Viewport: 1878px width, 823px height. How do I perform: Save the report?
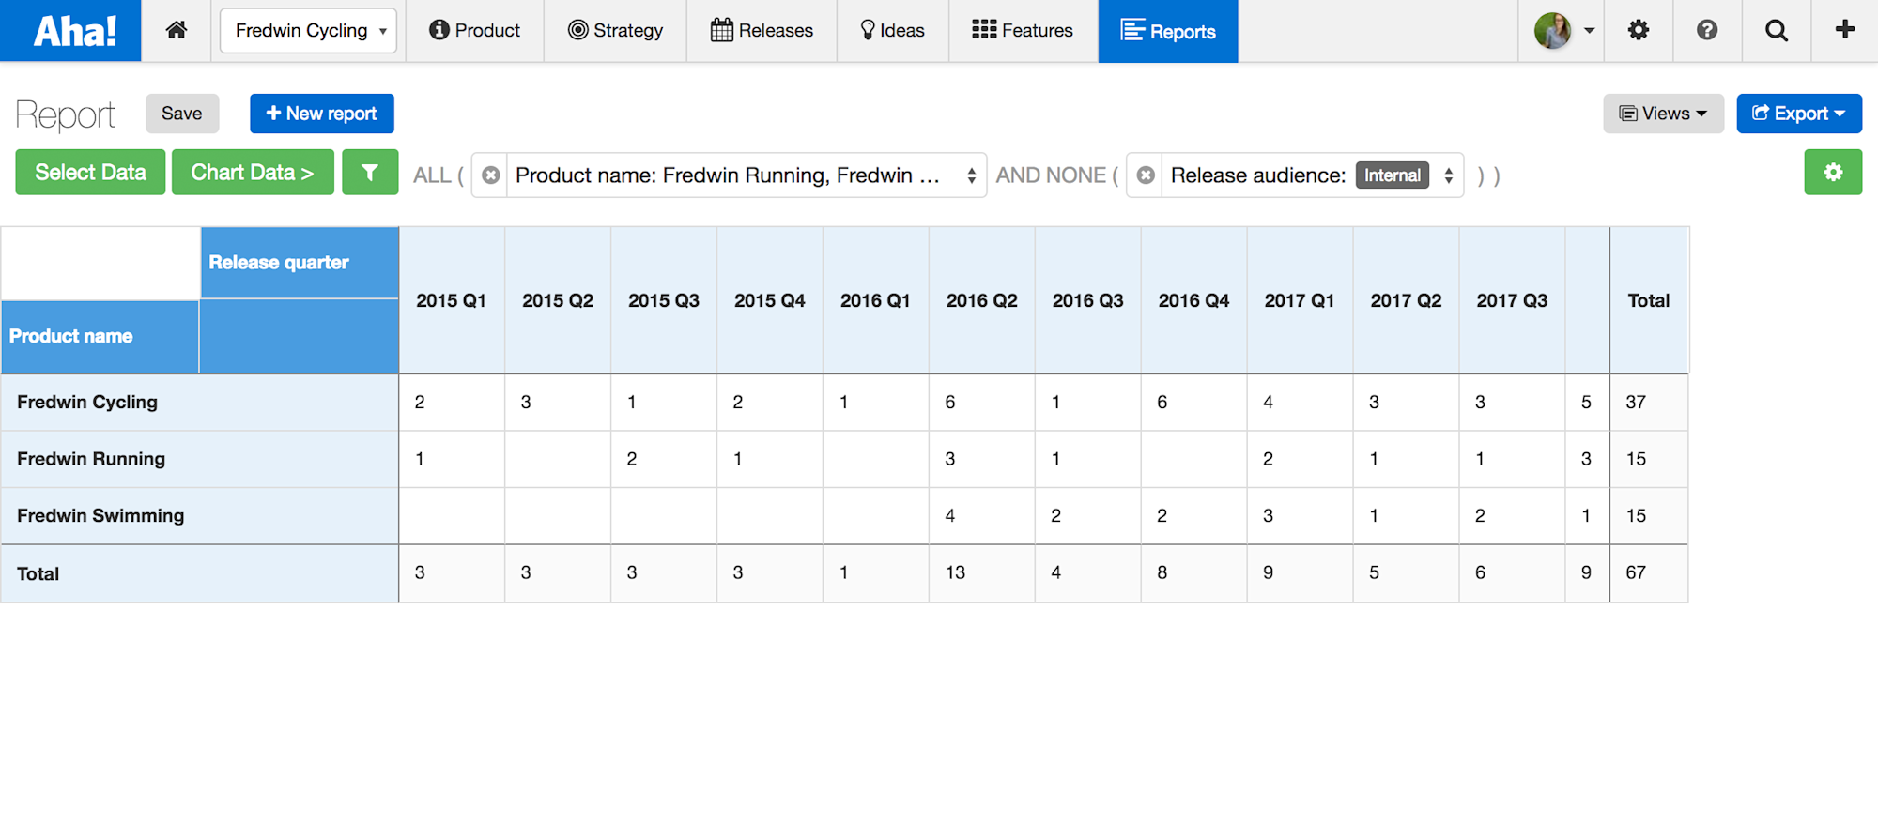182,114
